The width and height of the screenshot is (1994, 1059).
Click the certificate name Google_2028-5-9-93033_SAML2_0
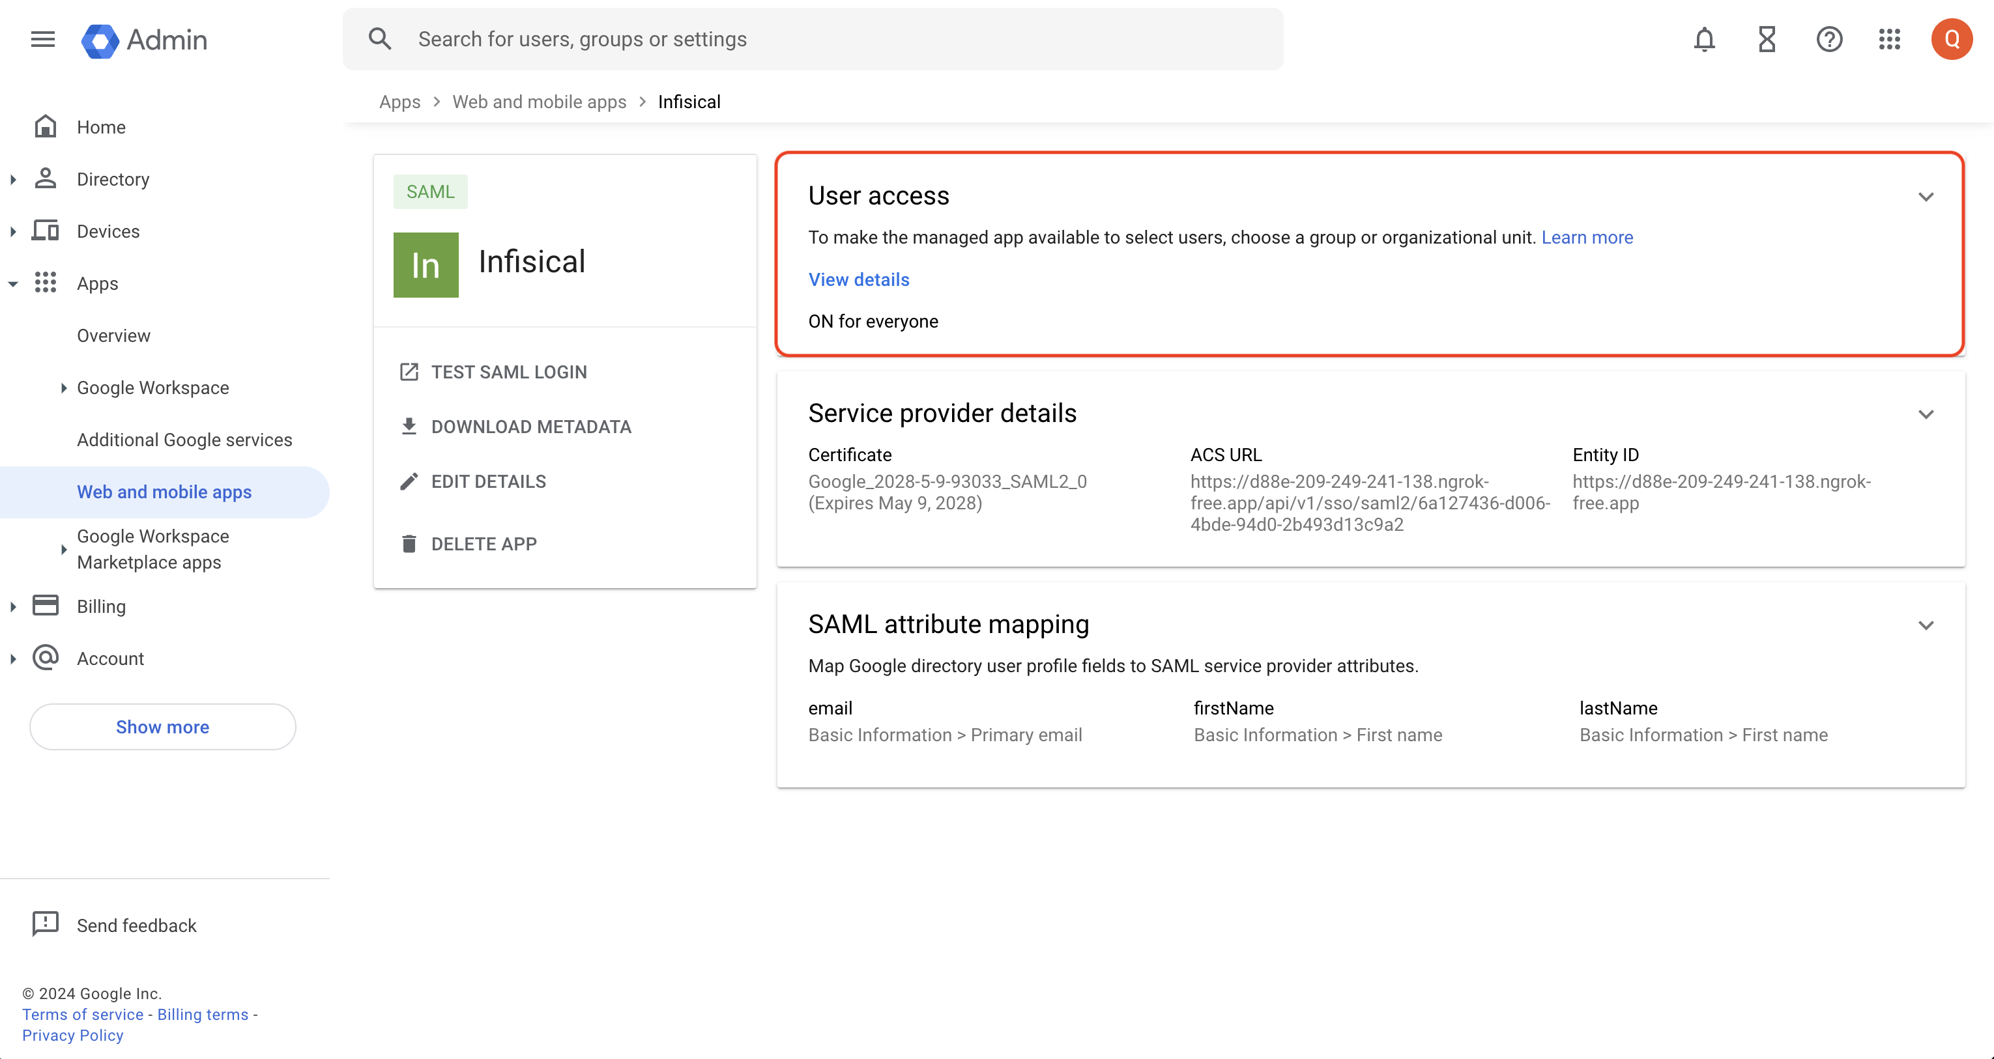[947, 481]
